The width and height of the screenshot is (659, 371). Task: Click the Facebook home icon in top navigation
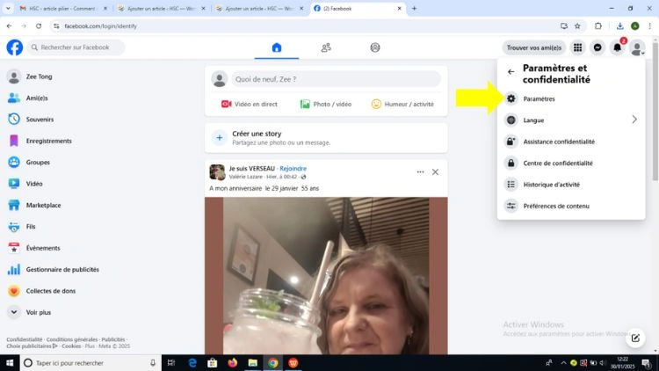(277, 47)
